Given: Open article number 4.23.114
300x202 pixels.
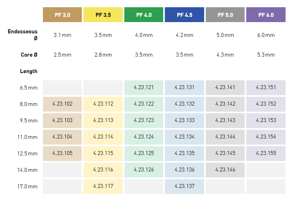Looking at the screenshot, I should [x=103, y=137].
